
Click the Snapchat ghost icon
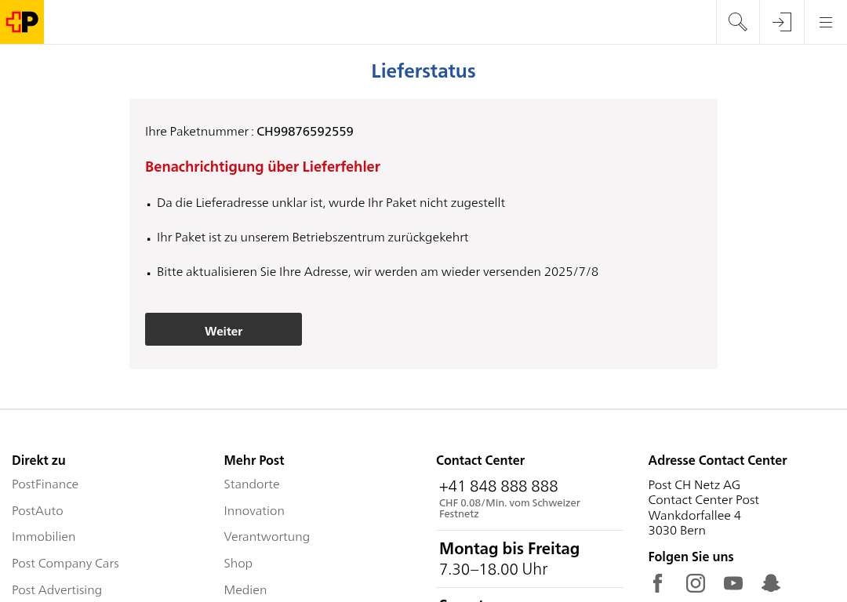pyautogui.click(x=771, y=583)
